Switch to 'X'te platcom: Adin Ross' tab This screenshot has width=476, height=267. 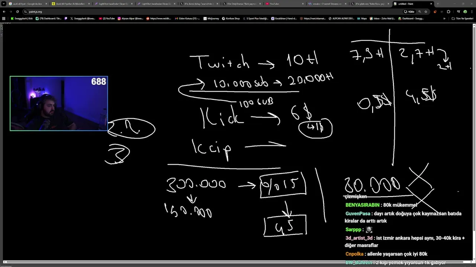(370, 4)
